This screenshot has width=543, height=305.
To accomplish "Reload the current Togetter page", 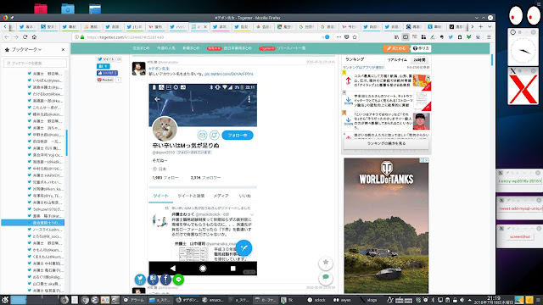I will click(x=25, y=37).
